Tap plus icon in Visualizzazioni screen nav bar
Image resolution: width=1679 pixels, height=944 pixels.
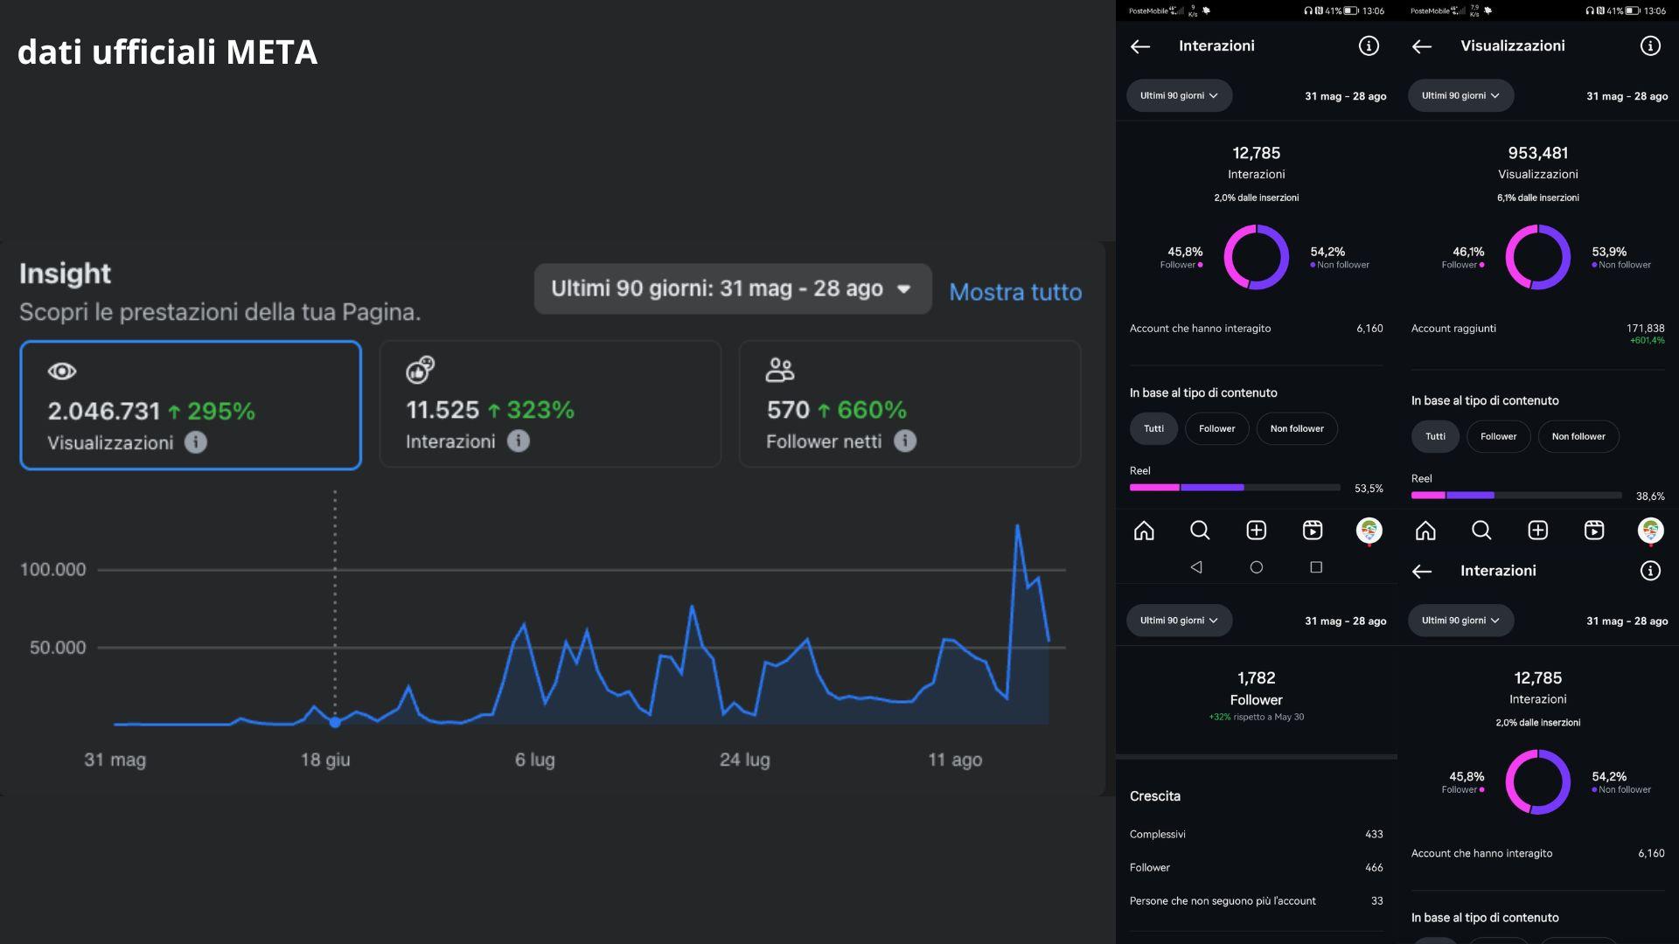(1538, 531)
